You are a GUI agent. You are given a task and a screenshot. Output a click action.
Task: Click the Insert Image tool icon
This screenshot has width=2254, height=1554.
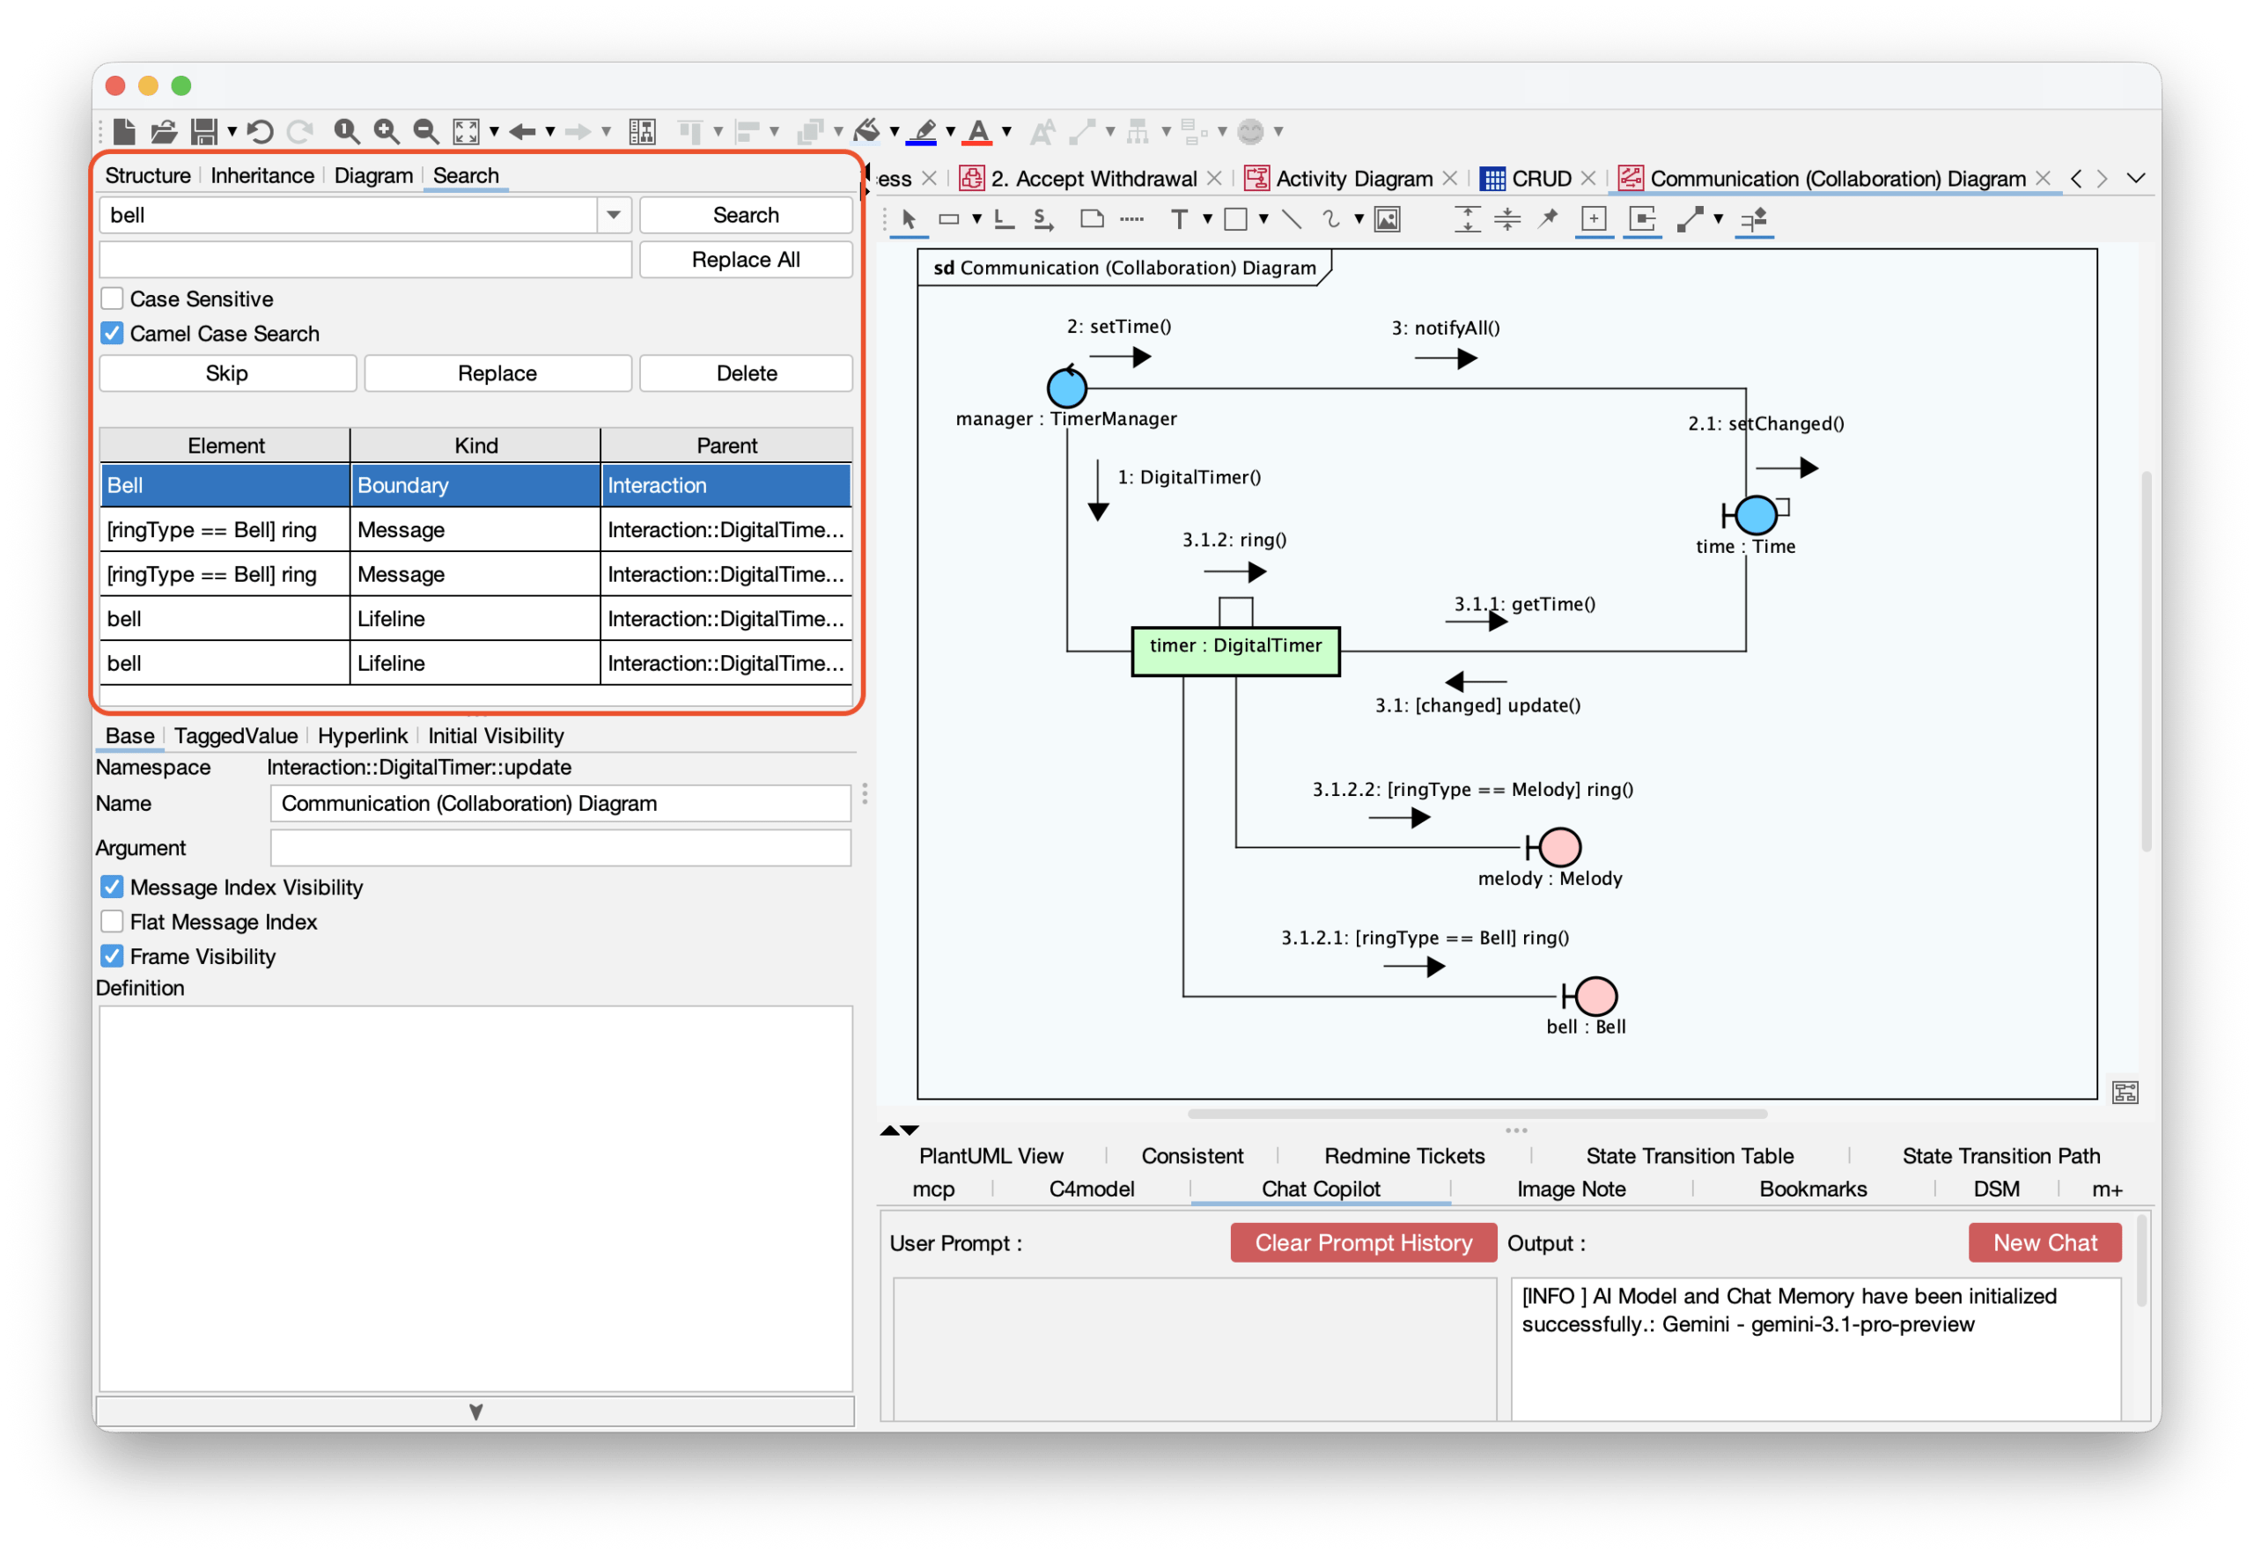(x=1387, y=219)
